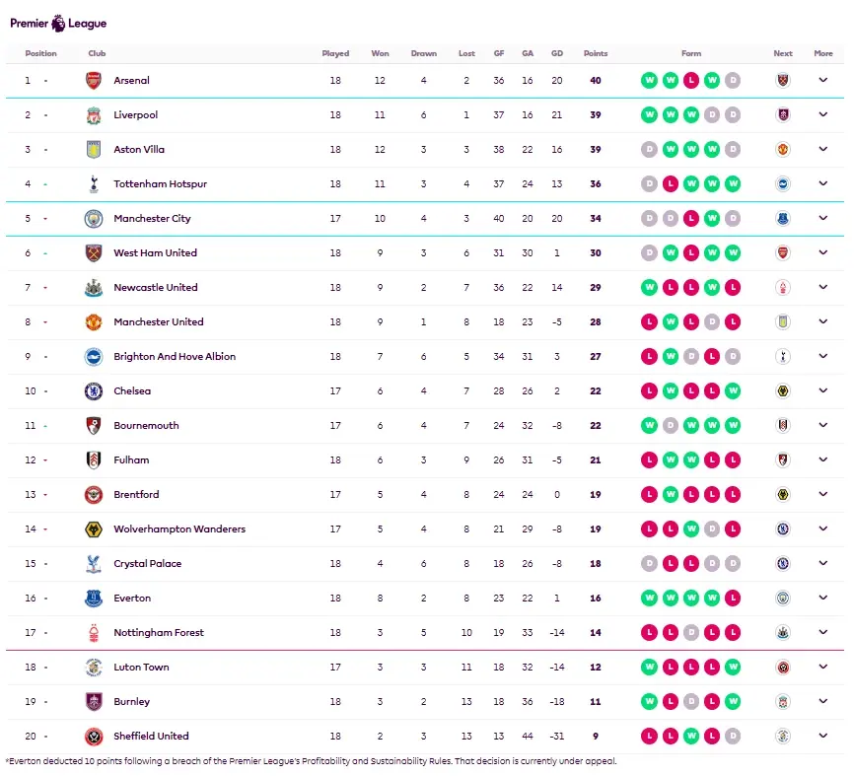Viewport: 854px width, 776px height.
Task: Click the Position column header
Action: 40,53
